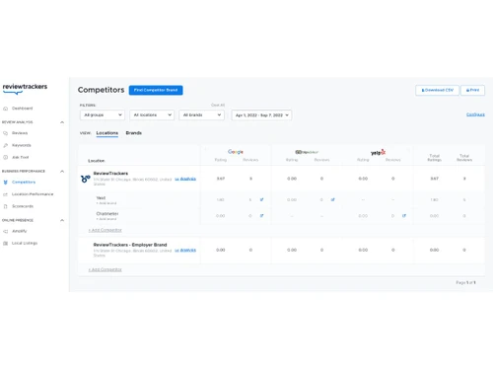Click the Total Ratings column header

click(x=435, y=158)
